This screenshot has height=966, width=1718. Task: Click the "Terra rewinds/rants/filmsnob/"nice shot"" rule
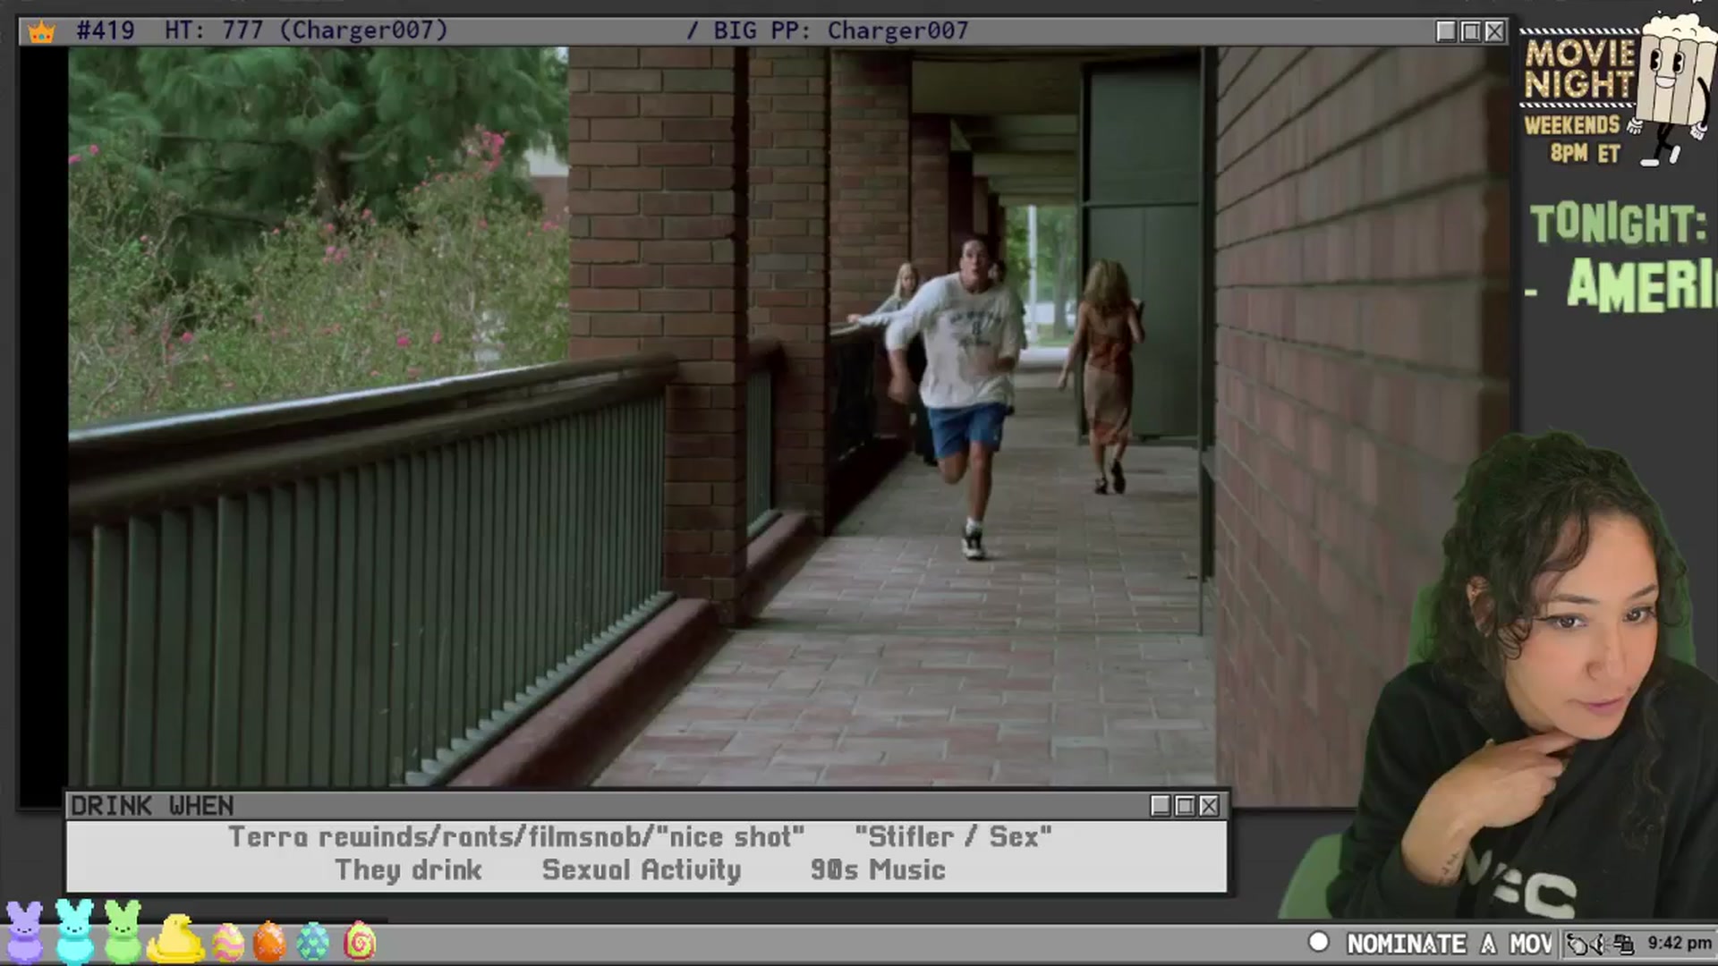tap(516, 837)
